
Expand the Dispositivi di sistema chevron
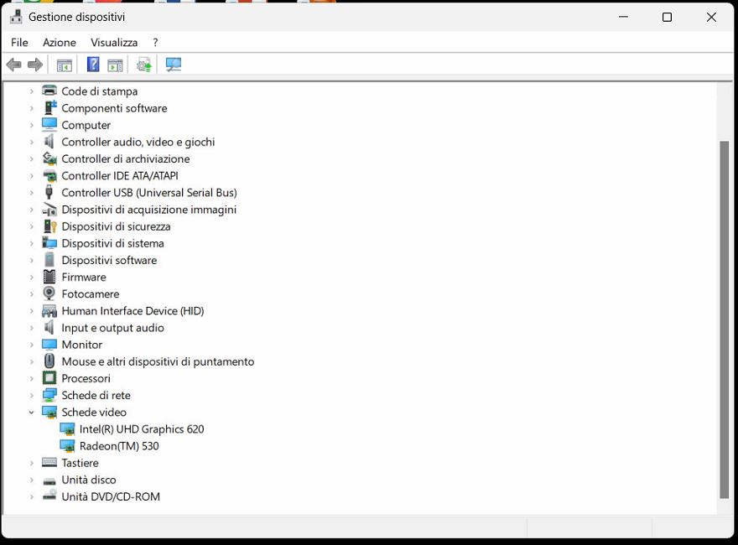pos(32,243)
